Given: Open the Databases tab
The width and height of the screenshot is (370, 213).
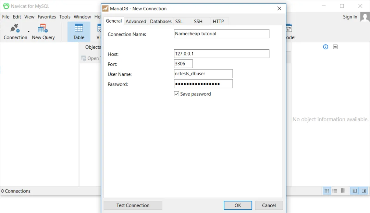Looking at the screenshot, I should coord(161,22).
